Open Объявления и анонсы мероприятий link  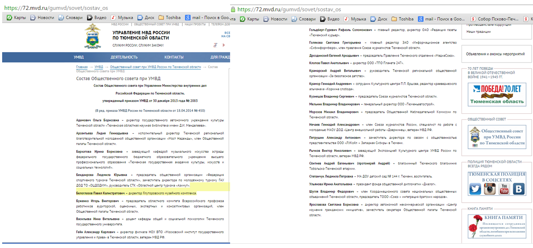(496, 54)
